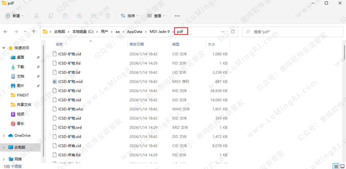Navigate up one folder level
The height and width of the screenshot is (169, 346).
34,32
